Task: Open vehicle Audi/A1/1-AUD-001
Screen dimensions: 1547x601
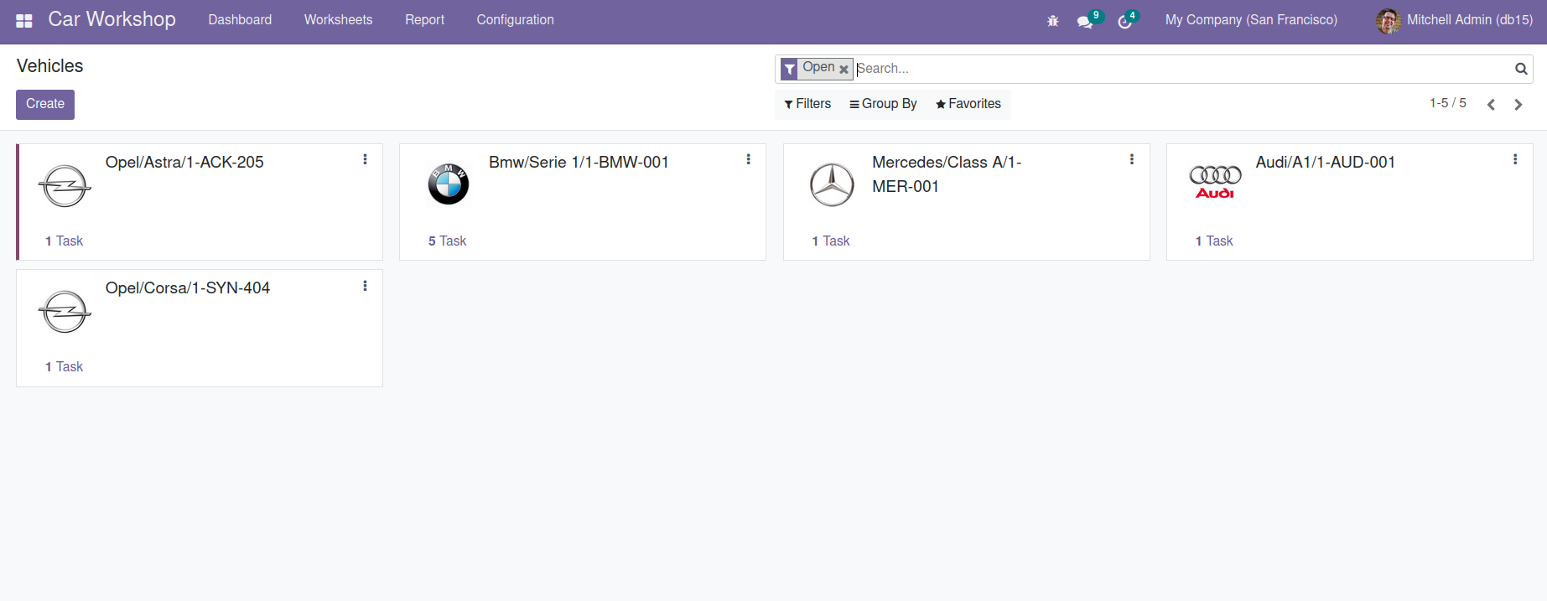Action: click(1325, 163)
